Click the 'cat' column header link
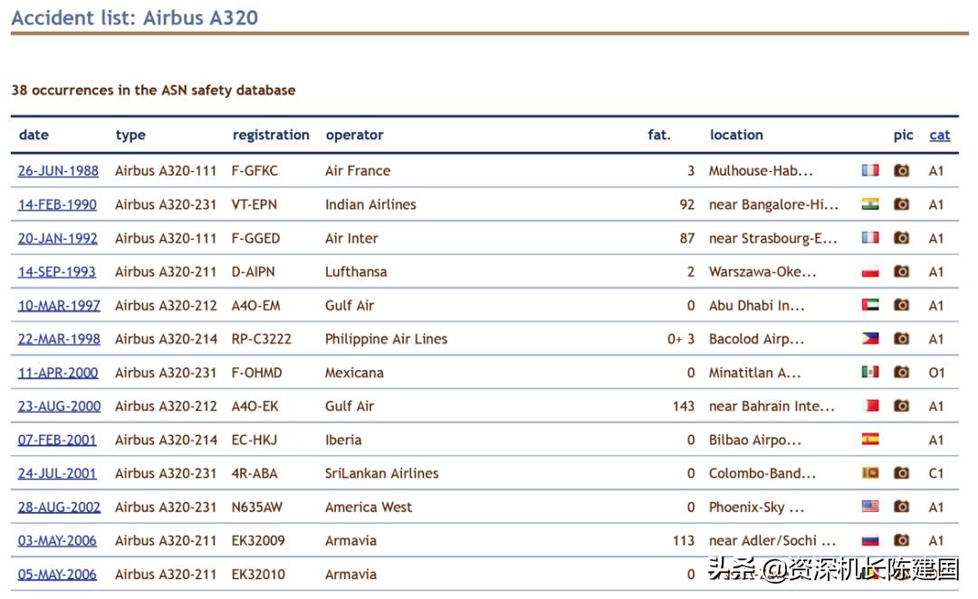The image size is (978, 599). coord(939,135)
